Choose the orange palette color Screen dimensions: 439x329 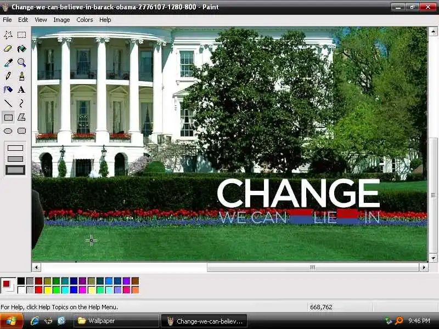coord(135,290)
